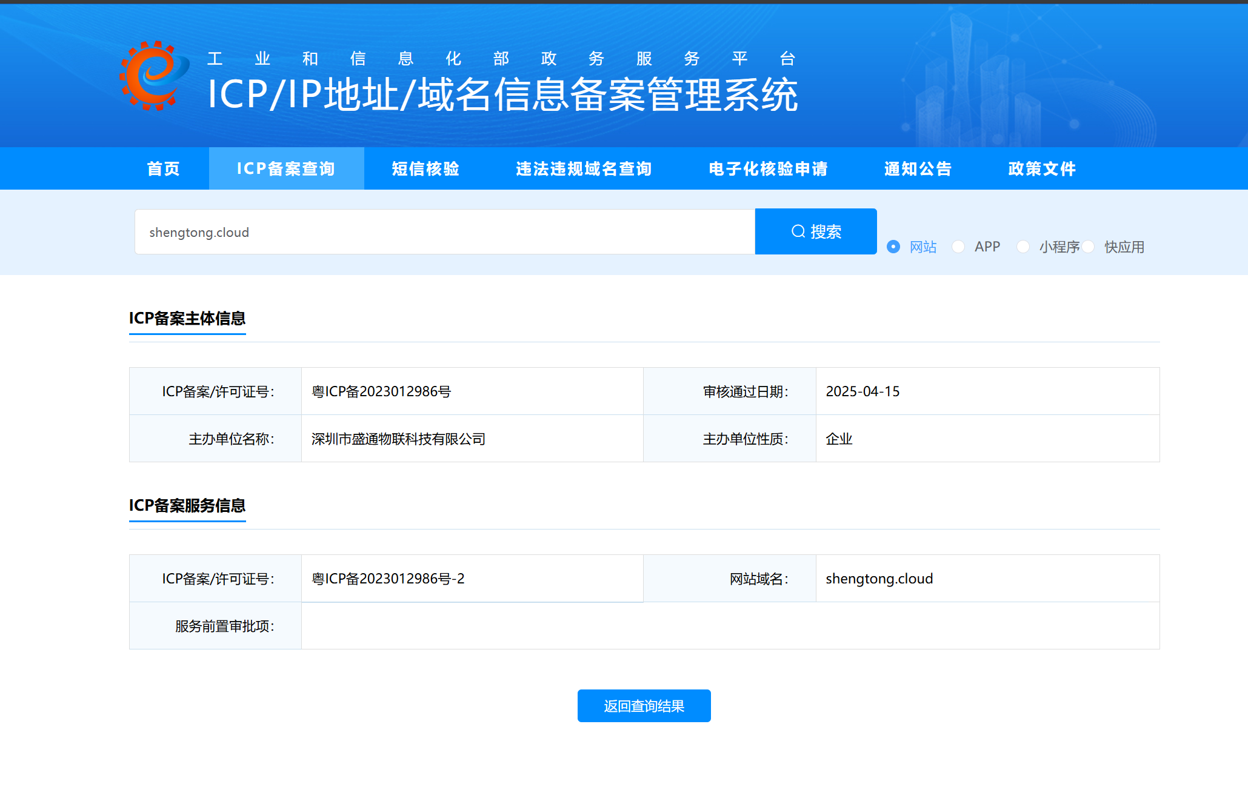Open the 通知公告 section
The width and height of the screenshot is (1248, 787).
(918, 168)
